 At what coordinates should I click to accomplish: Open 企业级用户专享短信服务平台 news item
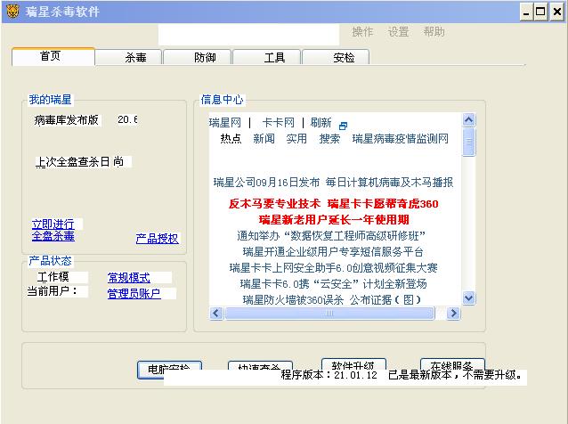[x=333, y=252]
